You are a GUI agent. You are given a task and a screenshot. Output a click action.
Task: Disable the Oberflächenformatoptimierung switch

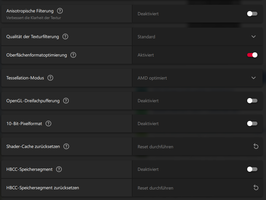[252, 55]
